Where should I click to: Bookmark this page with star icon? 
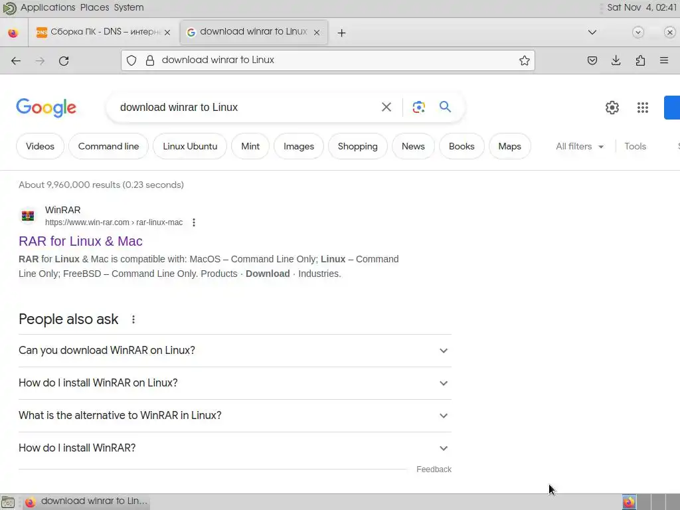click(525, 60)
